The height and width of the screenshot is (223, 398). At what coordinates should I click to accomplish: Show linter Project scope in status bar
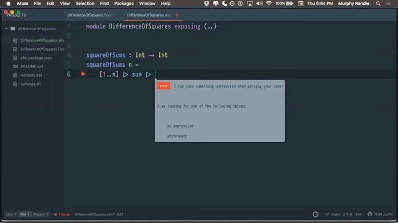pos(40,214)
